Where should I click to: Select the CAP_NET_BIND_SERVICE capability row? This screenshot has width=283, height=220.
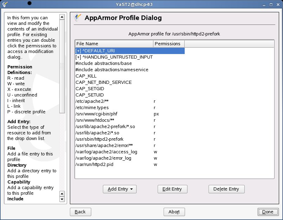pos(104,82)
